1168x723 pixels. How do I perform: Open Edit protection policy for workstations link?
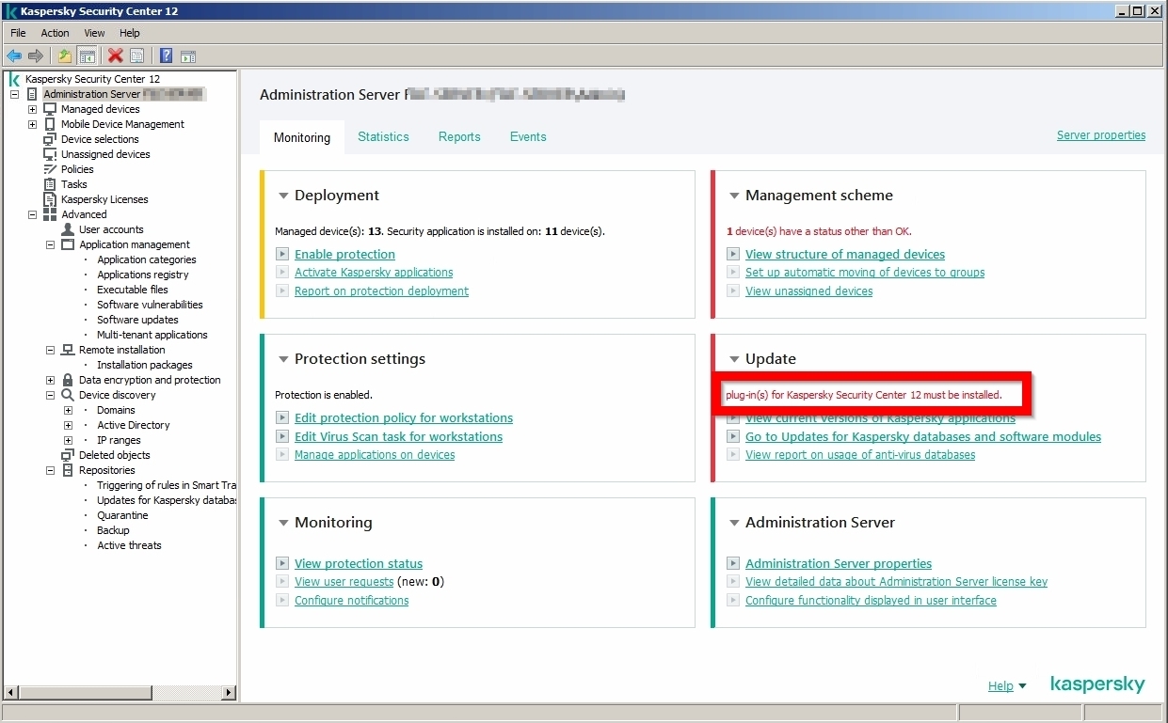(404, 418)
